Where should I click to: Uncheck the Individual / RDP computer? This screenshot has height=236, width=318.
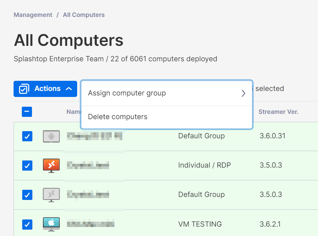click(27, 165)
